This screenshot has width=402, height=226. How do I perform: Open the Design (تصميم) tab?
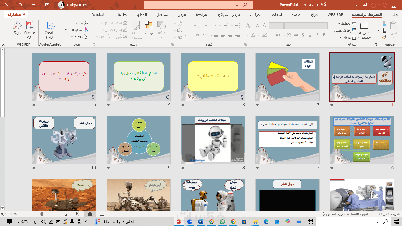coord(296,15)
